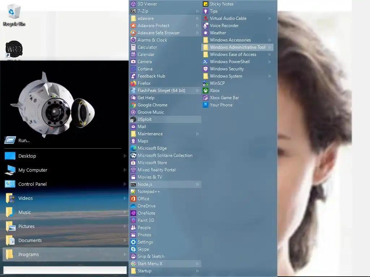This screenshot has width=370, height=277.
Task: Click the Weather icon
Action: 206,33
